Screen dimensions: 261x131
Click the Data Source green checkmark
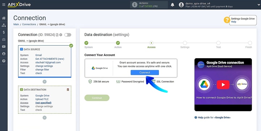click(x=71, y=46)
